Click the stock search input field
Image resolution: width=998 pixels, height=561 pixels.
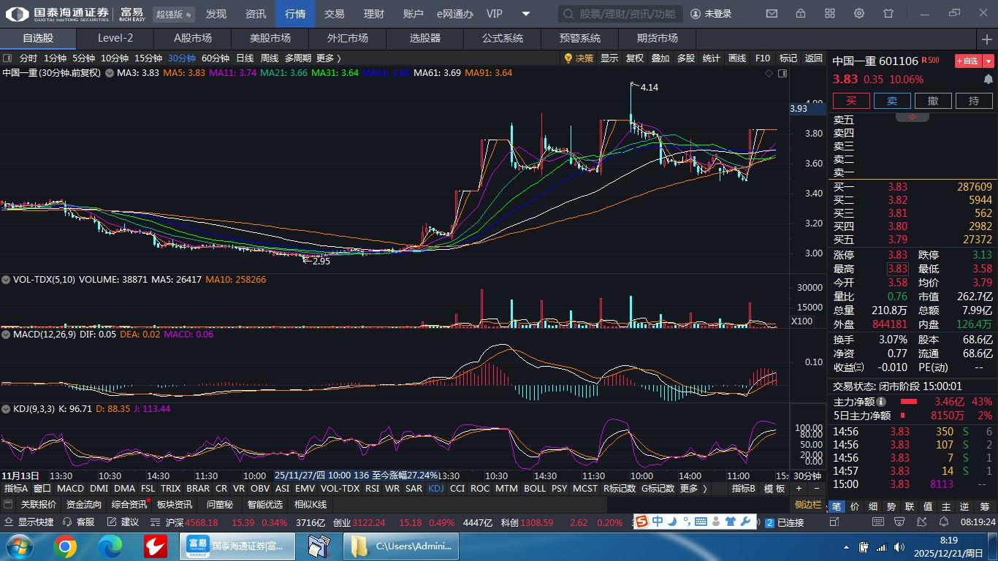[621, 14]
